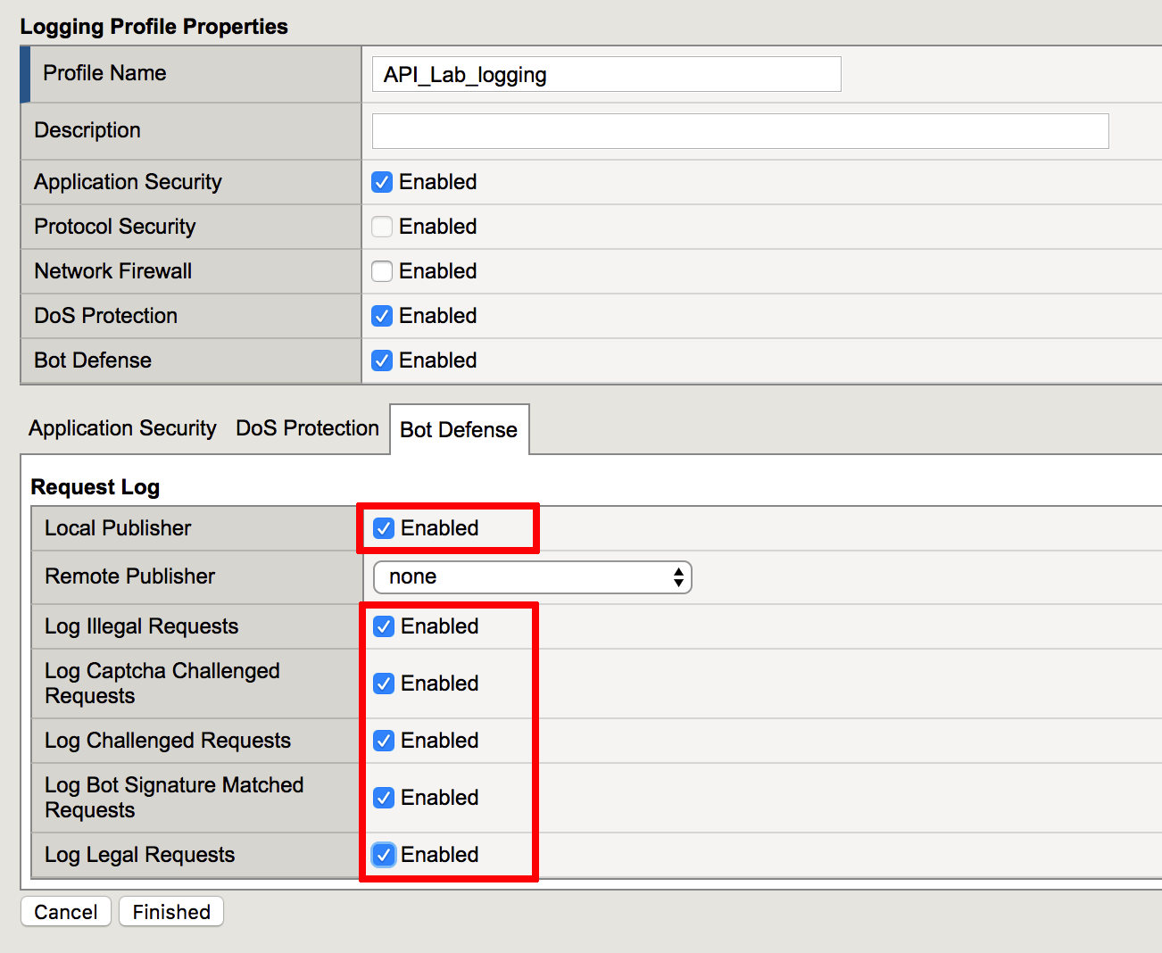Toggle the DoS Protection Enabled checkbox

point(382,316)
